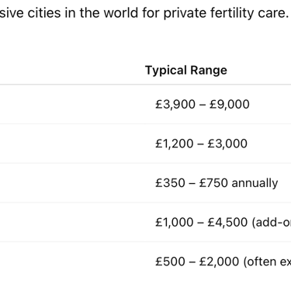Click the £2,000 price value
Screen dimensions: 291x284
(x=219, y=261)
